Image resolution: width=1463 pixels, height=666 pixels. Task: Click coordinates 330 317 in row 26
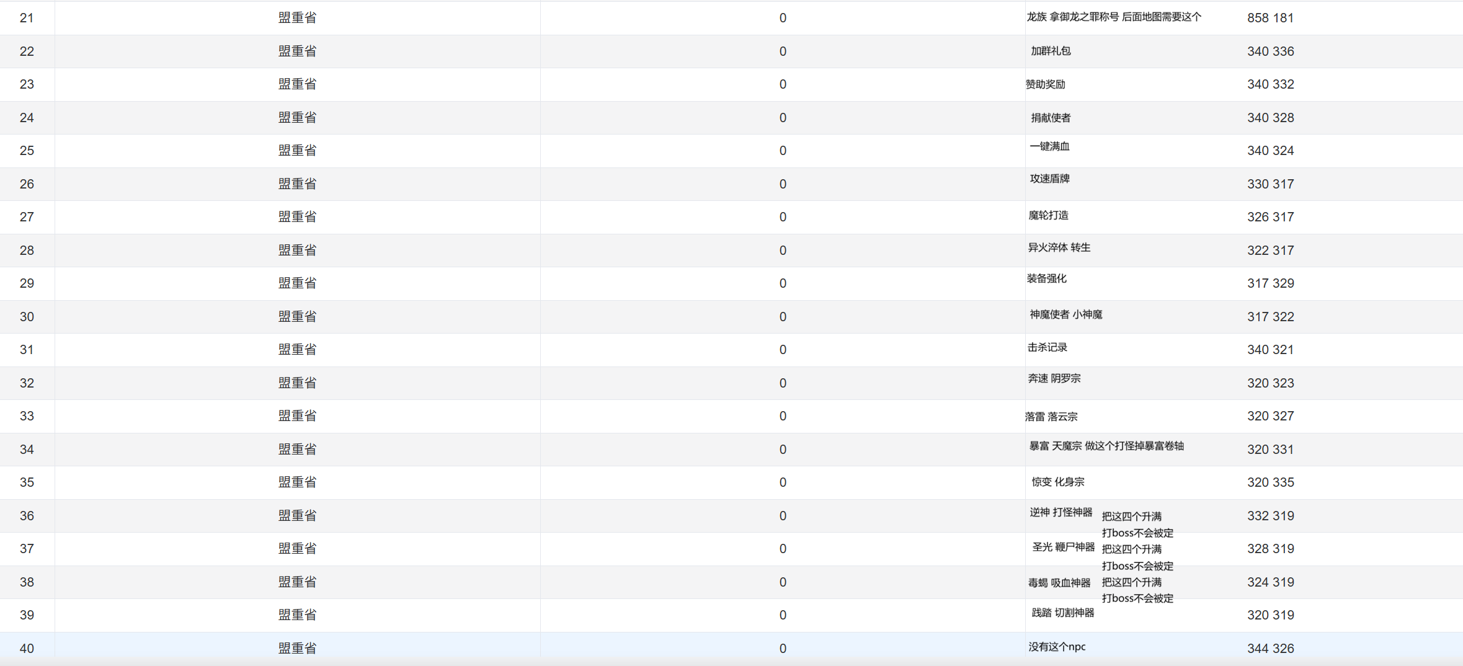tap(1270, 184)
